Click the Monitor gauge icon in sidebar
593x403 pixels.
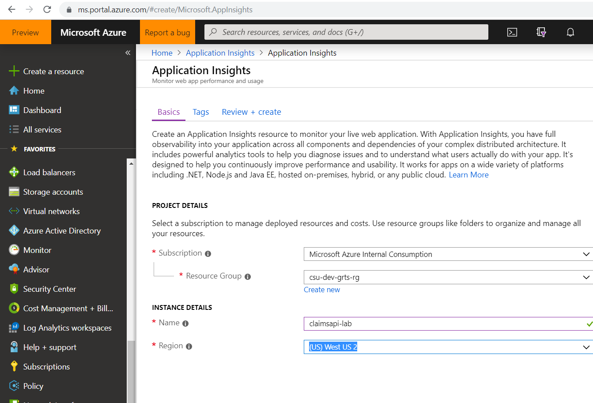(14, 250)
